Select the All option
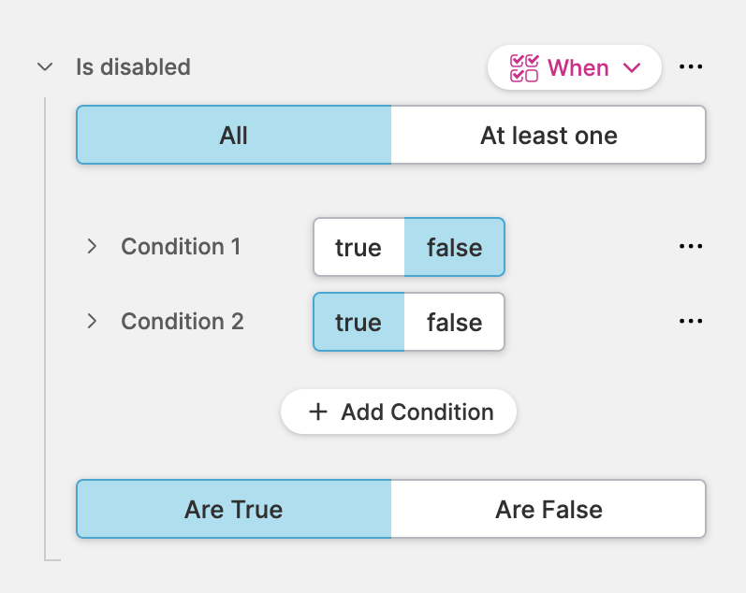746x593 pixels. (x=234, y=136)
